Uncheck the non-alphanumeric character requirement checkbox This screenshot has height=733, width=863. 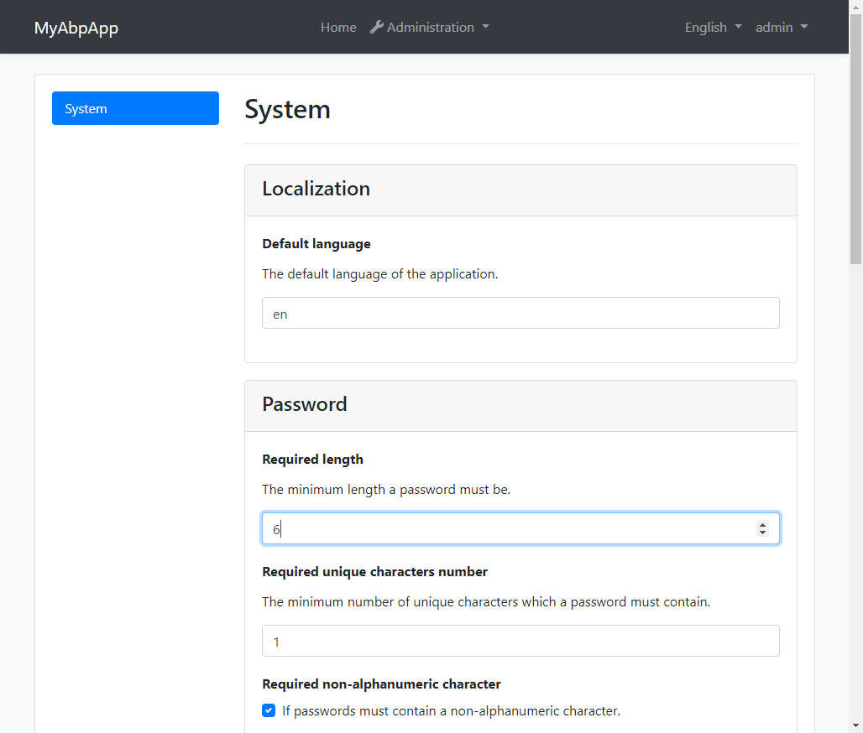pyautogui.click(x=268, y=710)
